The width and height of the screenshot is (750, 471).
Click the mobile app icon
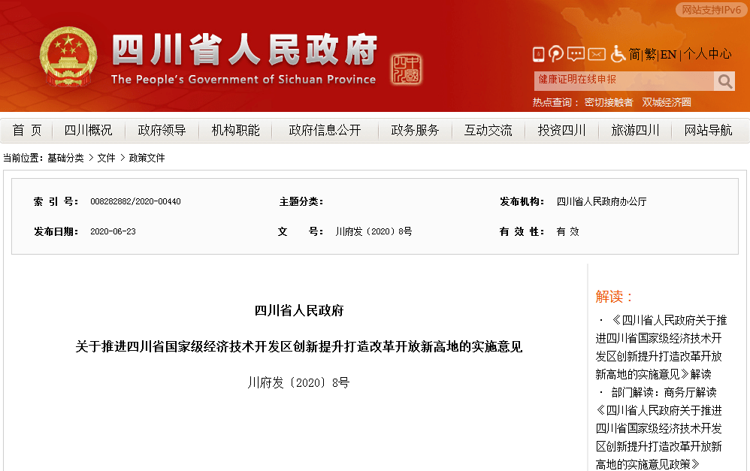(x=538, y=54)
